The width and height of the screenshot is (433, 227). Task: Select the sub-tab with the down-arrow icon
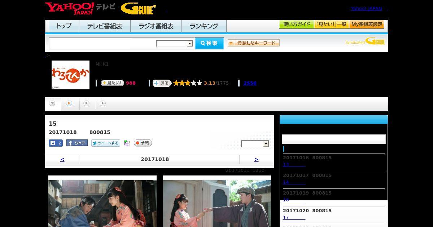pos(53,104)
